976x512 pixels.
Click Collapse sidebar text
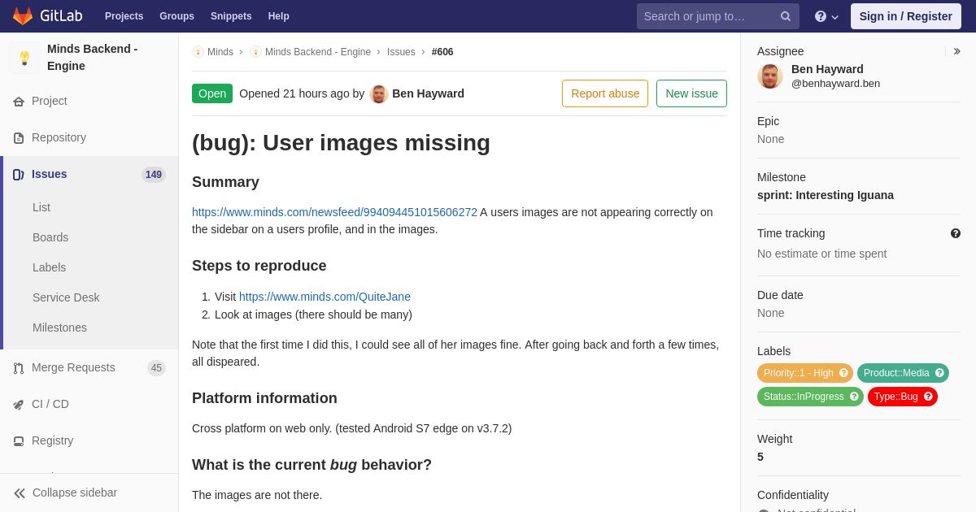(x=75, y=492)
